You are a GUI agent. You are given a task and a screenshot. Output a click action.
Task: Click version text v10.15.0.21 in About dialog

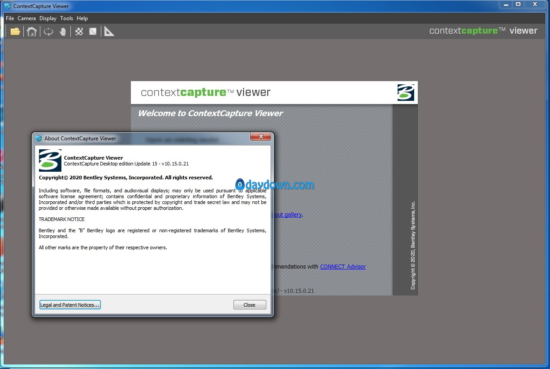[x=175, y=164]
